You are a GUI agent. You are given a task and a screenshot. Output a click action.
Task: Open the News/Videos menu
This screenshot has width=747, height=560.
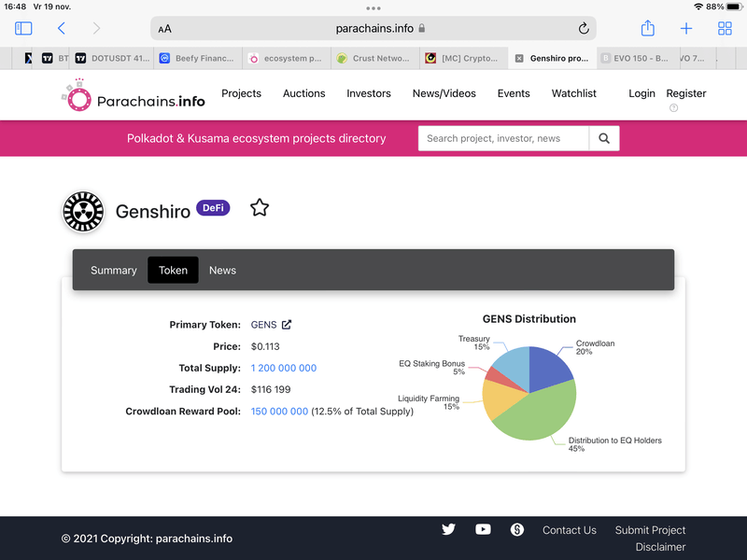(x=444, y=93)
